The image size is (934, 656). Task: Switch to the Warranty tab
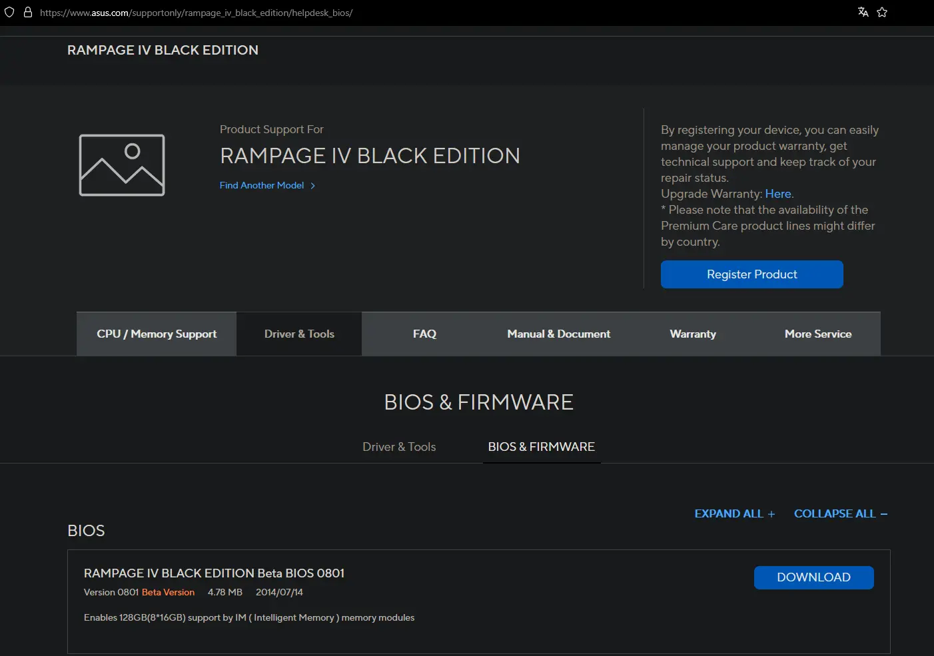tap(693, 334)
